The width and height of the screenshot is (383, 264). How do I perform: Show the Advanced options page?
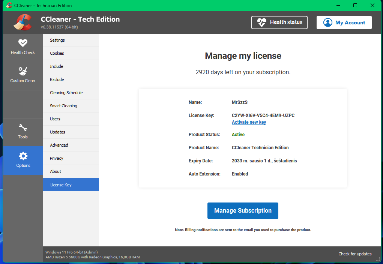(x=71, y=145)
